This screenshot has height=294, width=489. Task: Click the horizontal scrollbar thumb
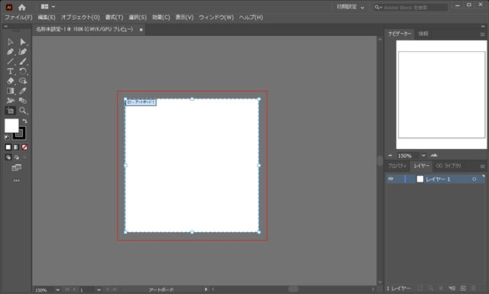click(x=293, y=289)
